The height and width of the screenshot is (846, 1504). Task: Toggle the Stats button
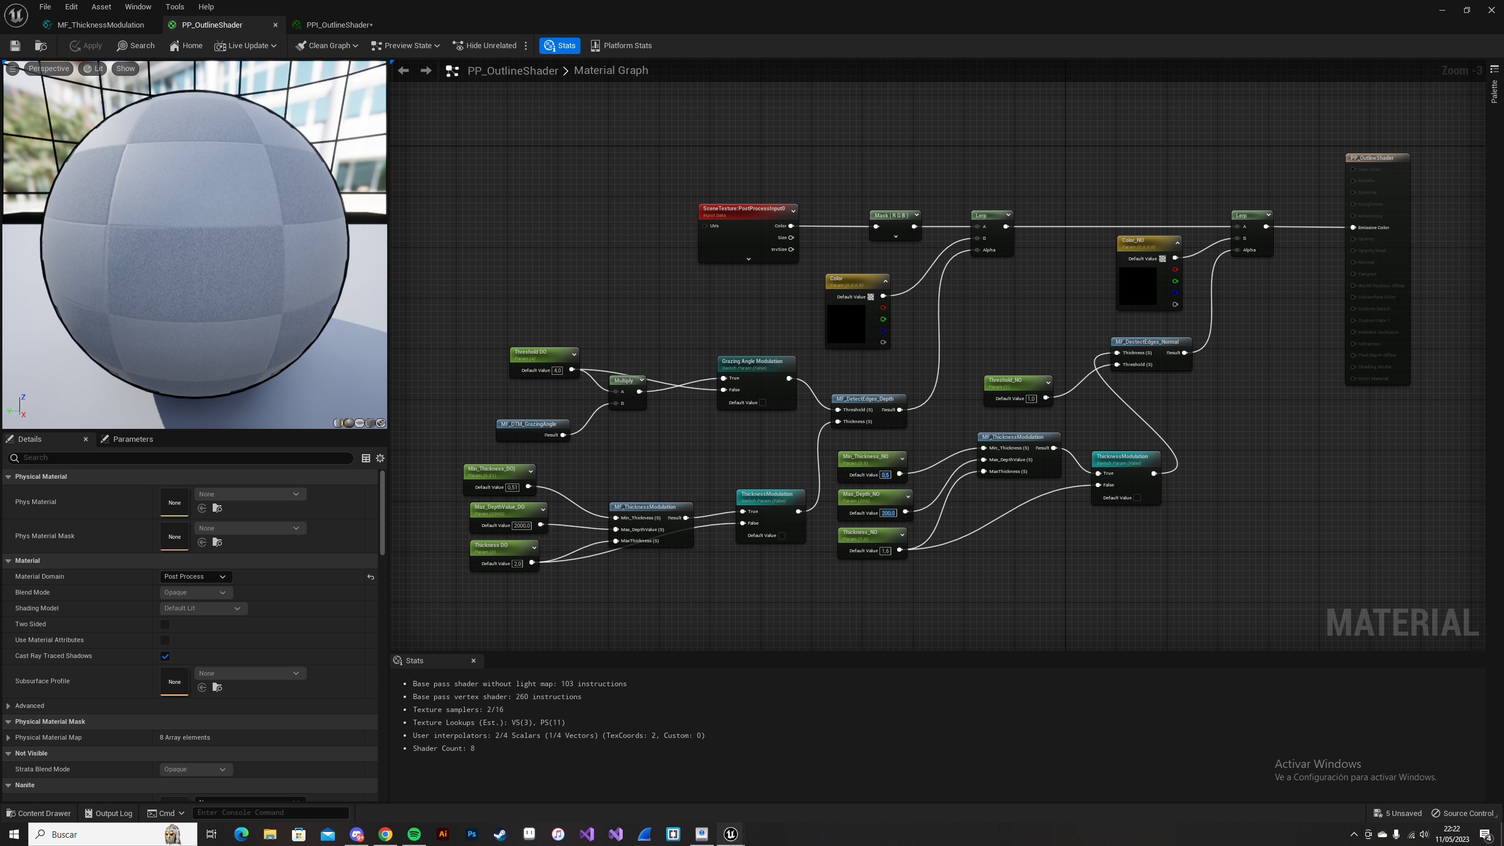pos(559,46)
